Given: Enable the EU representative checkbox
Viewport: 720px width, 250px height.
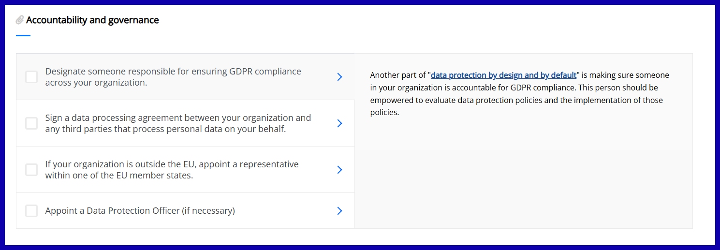Looking at the screenshot, I should (31, 170).
